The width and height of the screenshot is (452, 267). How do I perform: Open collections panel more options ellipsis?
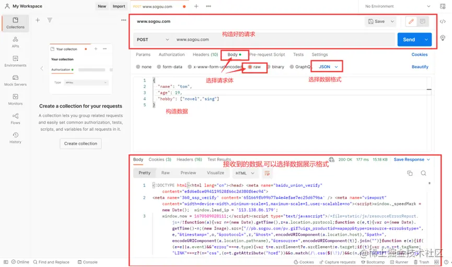(x=123, y=20)
